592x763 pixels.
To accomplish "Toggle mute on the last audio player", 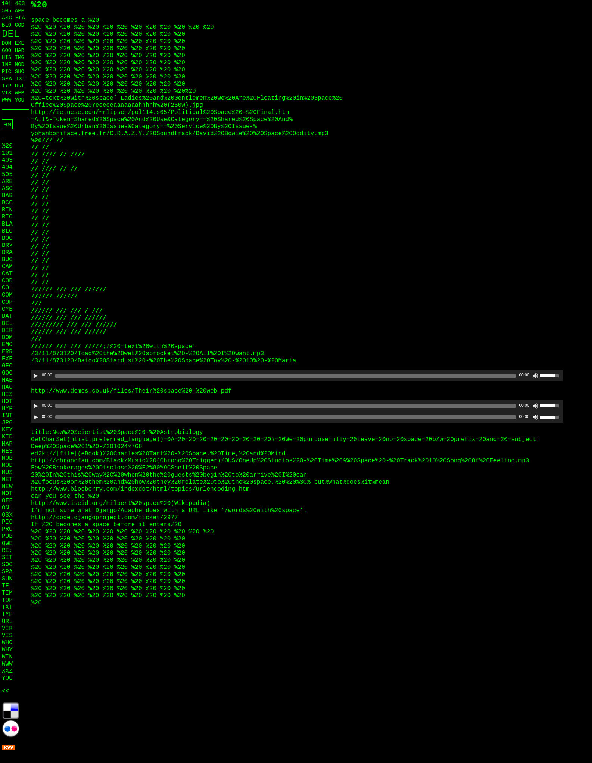I will 535,417.
